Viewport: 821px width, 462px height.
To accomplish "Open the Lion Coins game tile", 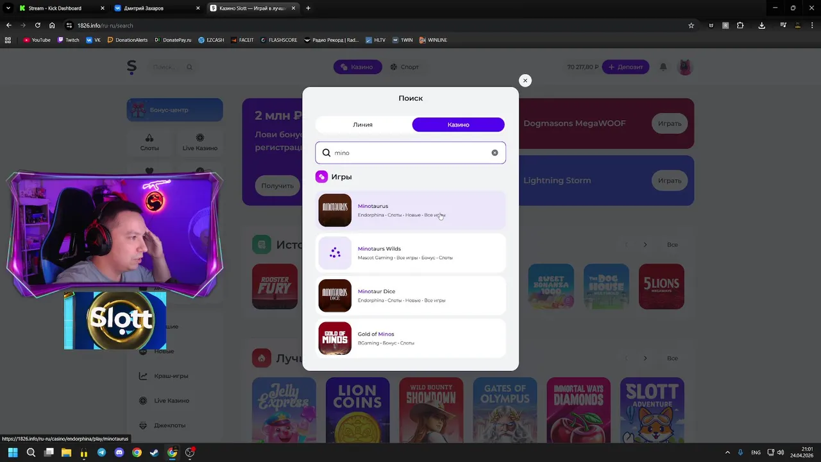I will 357,409.
